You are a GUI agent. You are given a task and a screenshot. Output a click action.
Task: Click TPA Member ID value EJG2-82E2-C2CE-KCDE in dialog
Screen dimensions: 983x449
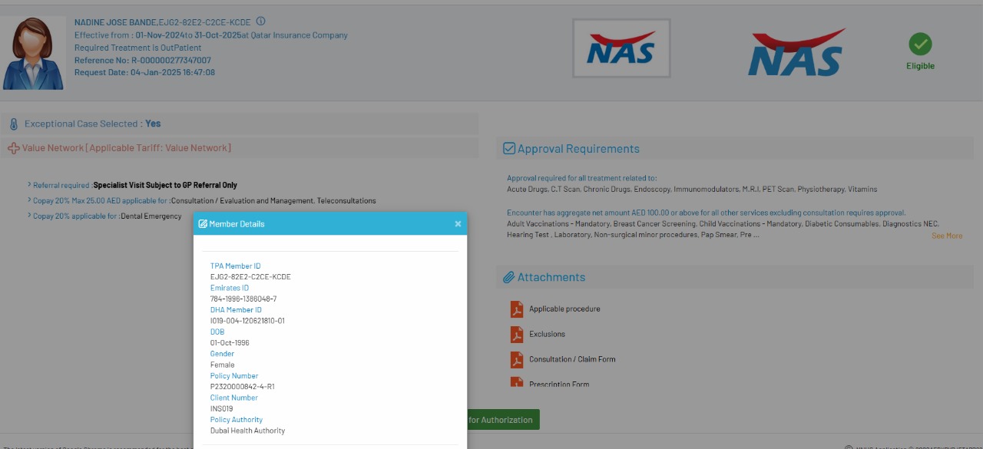(250, 277)
